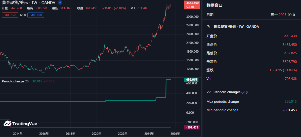Click the 3000.000 price scale label
This screenshot has width=301, height=137.
192,17
